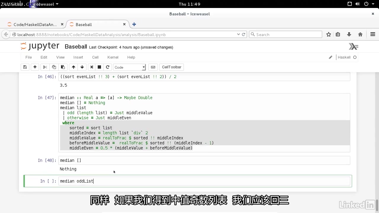Insert a new cell below
This screenshot has height=213, width=379.
[x=35, y=67]
